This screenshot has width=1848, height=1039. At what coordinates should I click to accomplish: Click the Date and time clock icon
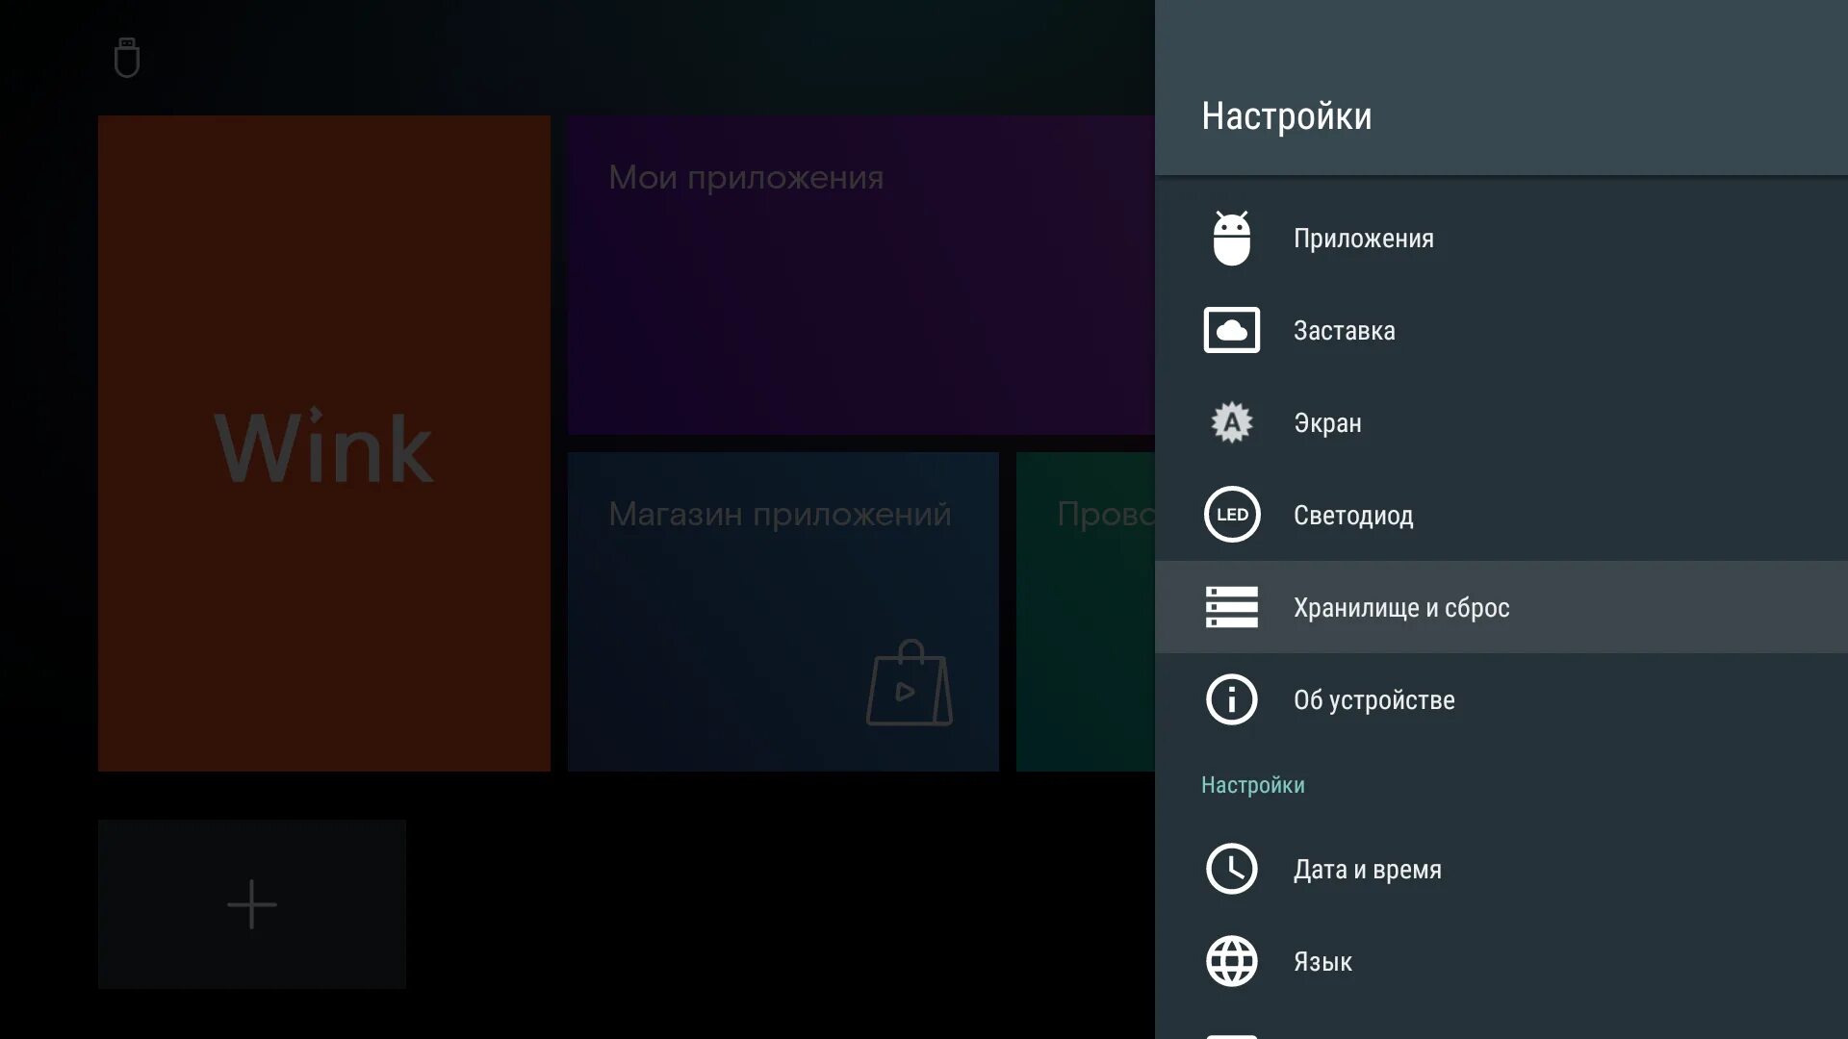(x=1231, y=869)
